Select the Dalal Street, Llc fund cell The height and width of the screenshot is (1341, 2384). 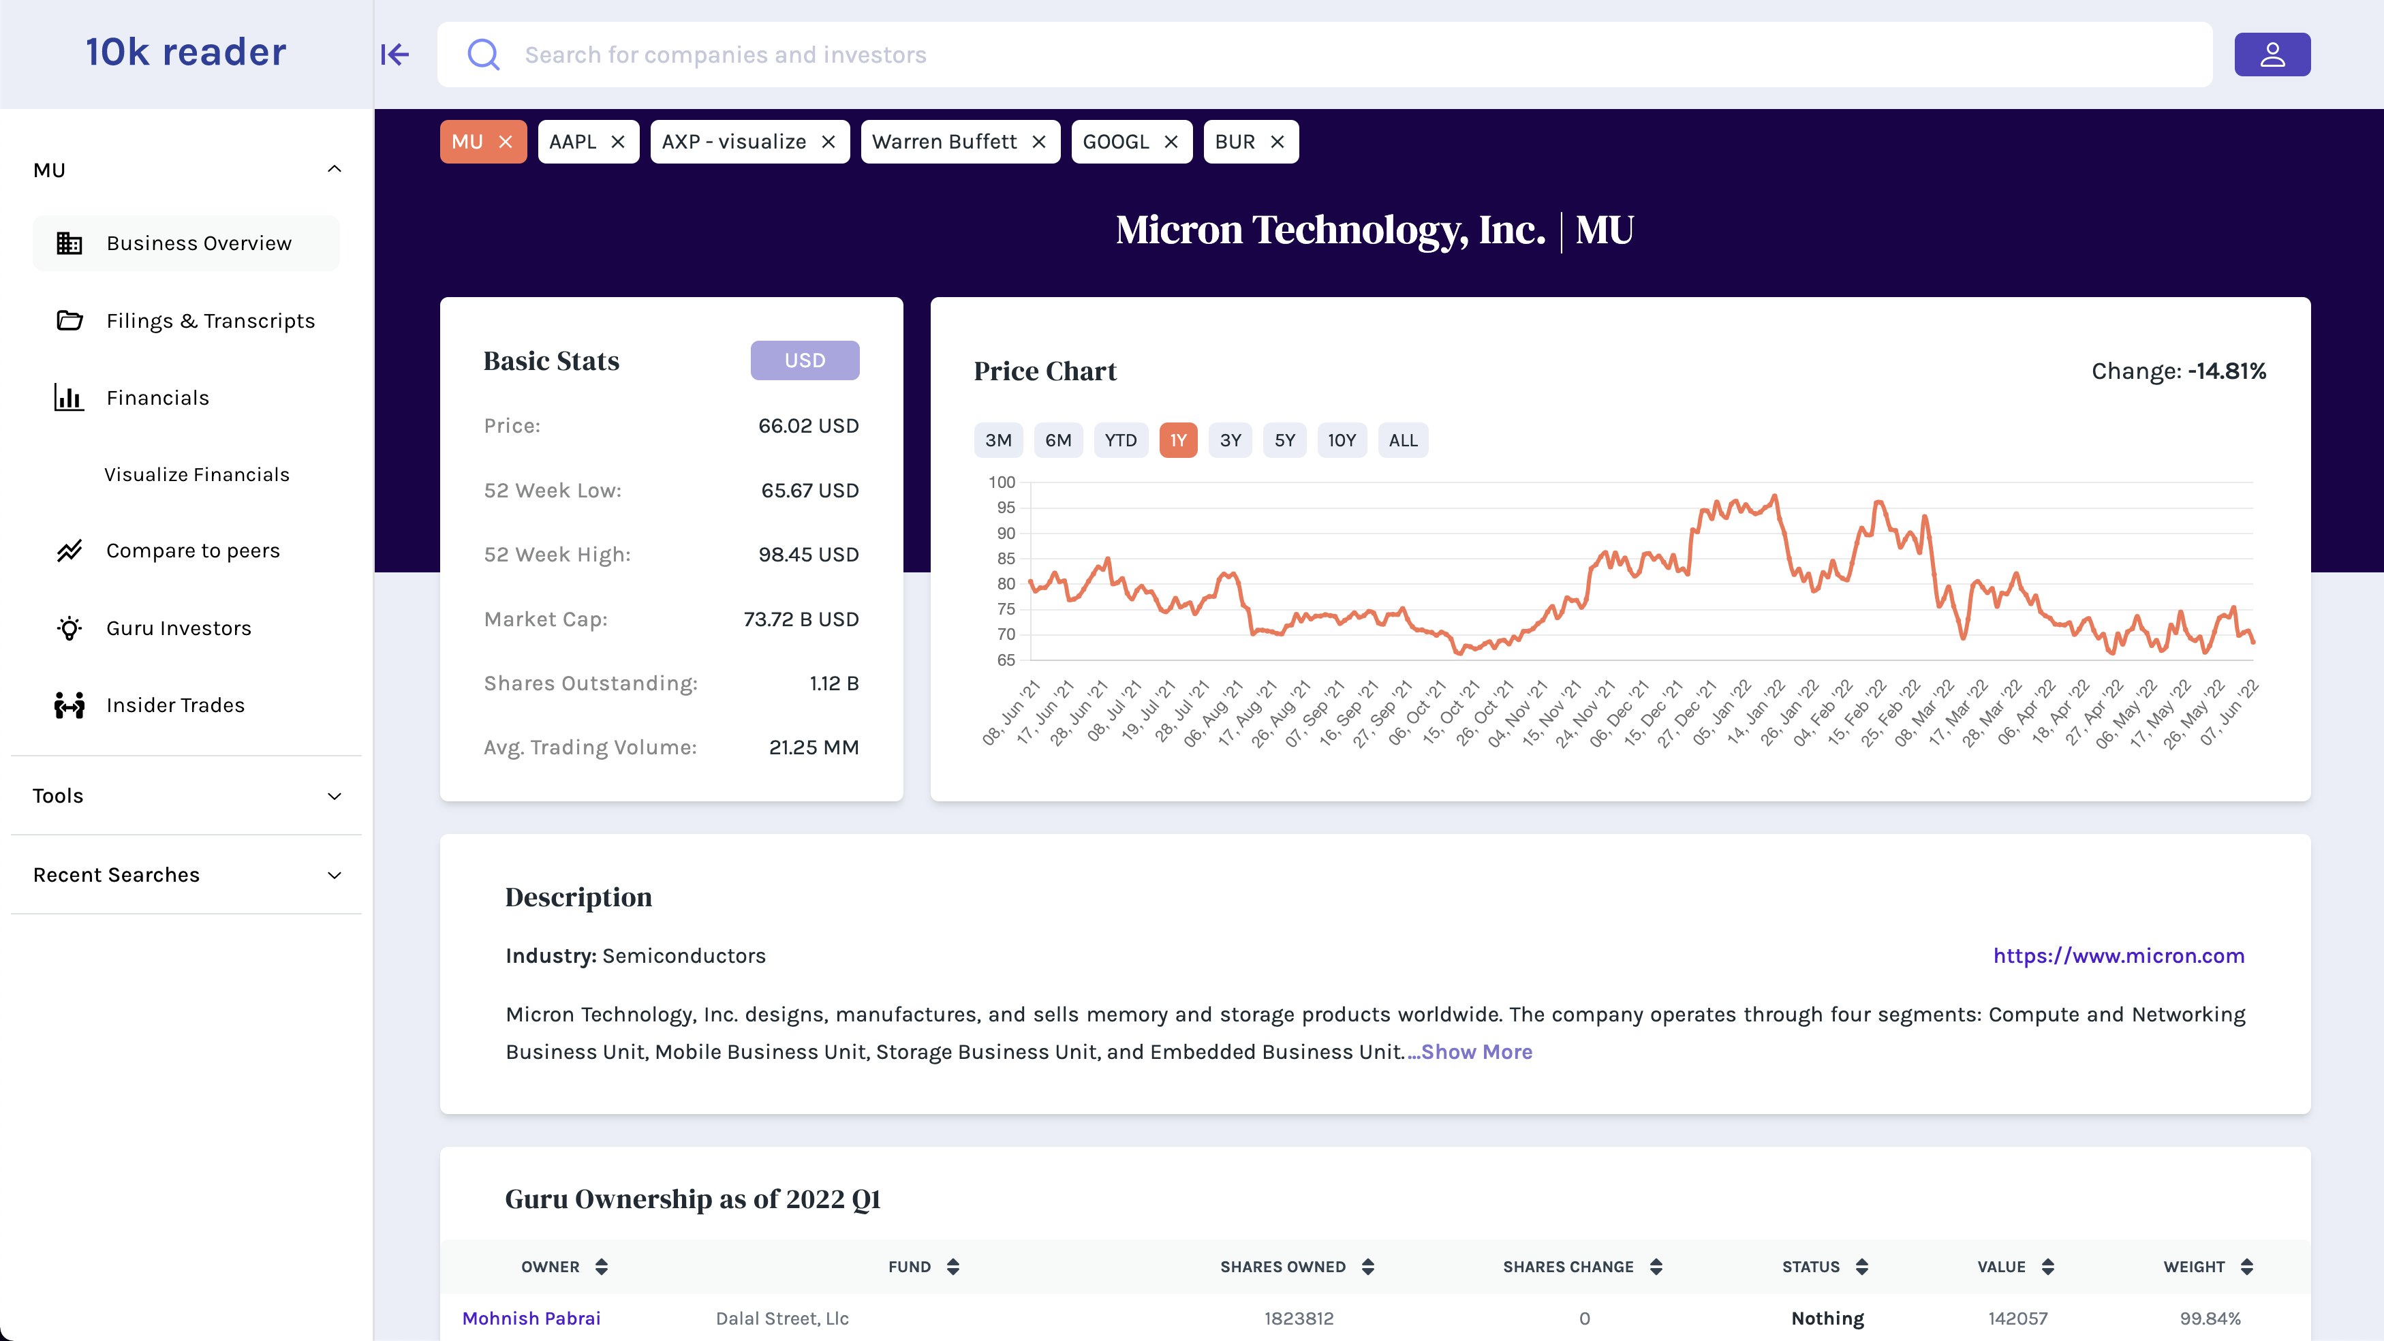click(x=782, y=1319)
